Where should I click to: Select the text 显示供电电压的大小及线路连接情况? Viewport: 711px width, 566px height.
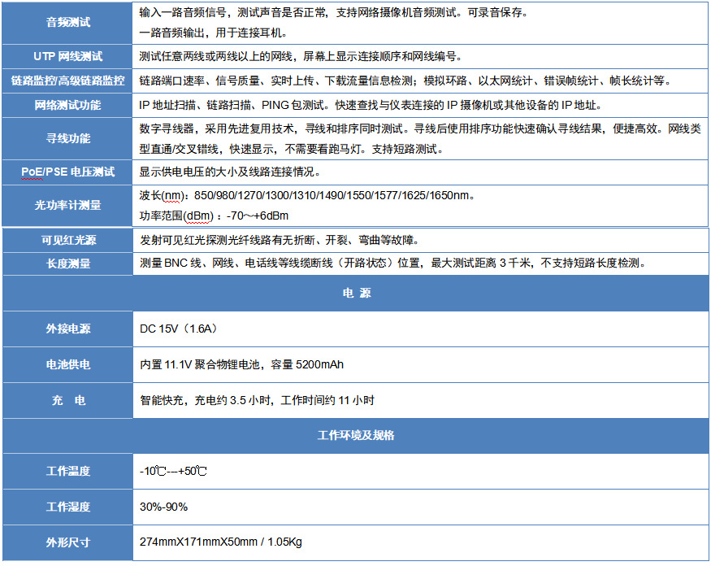click(230, 172)
